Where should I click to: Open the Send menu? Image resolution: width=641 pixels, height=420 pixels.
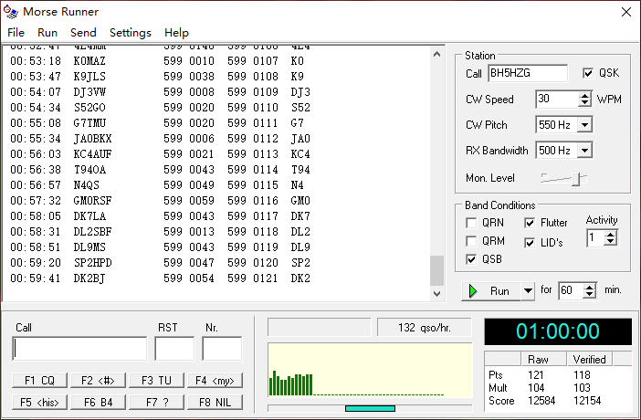coord(83,33)
